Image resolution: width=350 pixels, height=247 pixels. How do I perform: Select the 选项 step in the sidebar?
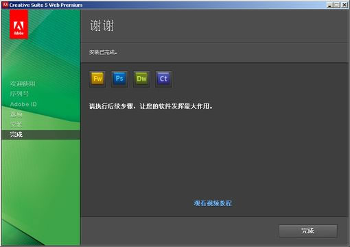[x=16, y=114]
